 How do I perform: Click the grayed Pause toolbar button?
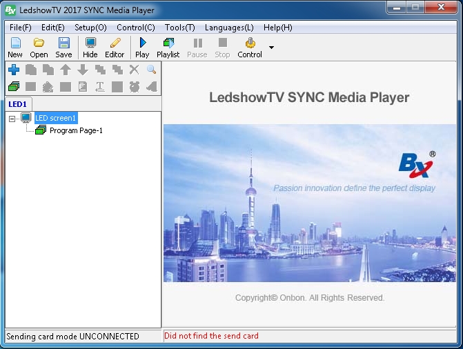point(197,47)
